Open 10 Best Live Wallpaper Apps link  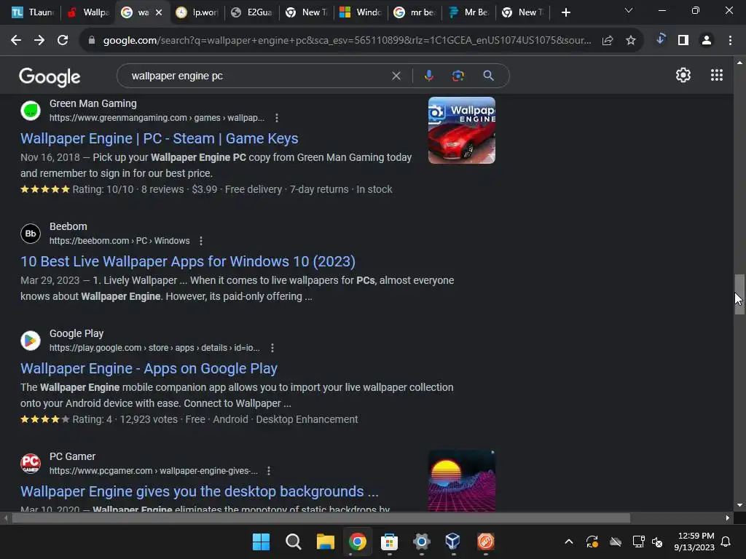click(188, 261)
